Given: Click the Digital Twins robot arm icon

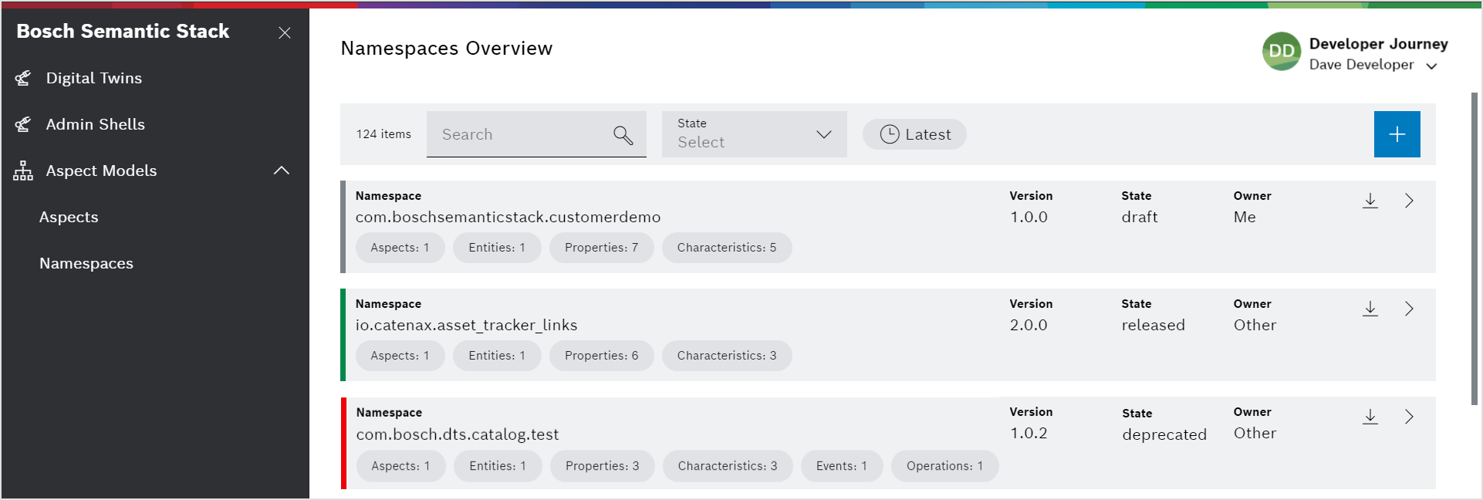Looking at the screenshot, I should point(23,78).
